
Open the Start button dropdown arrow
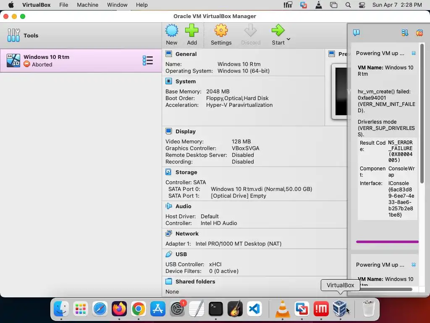click(x=288, y=39)
